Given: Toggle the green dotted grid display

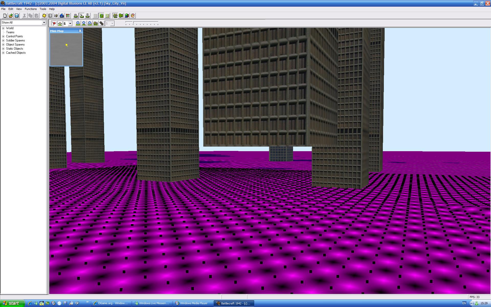Looking at the screenshot, I should [107, 16].
